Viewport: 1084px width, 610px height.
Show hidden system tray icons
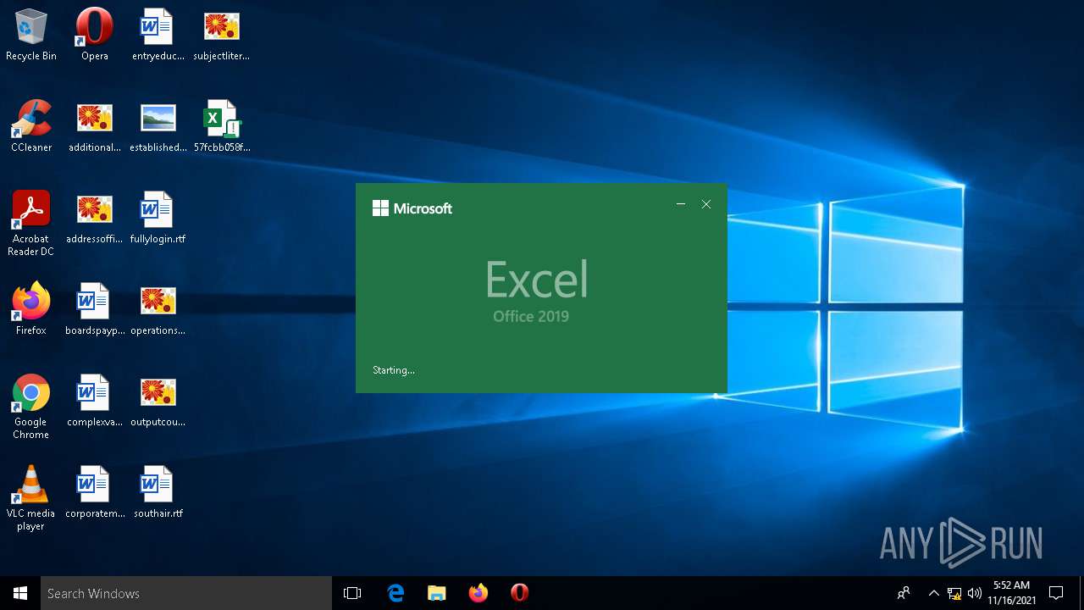pyautogui.click(x=934, y=593)
